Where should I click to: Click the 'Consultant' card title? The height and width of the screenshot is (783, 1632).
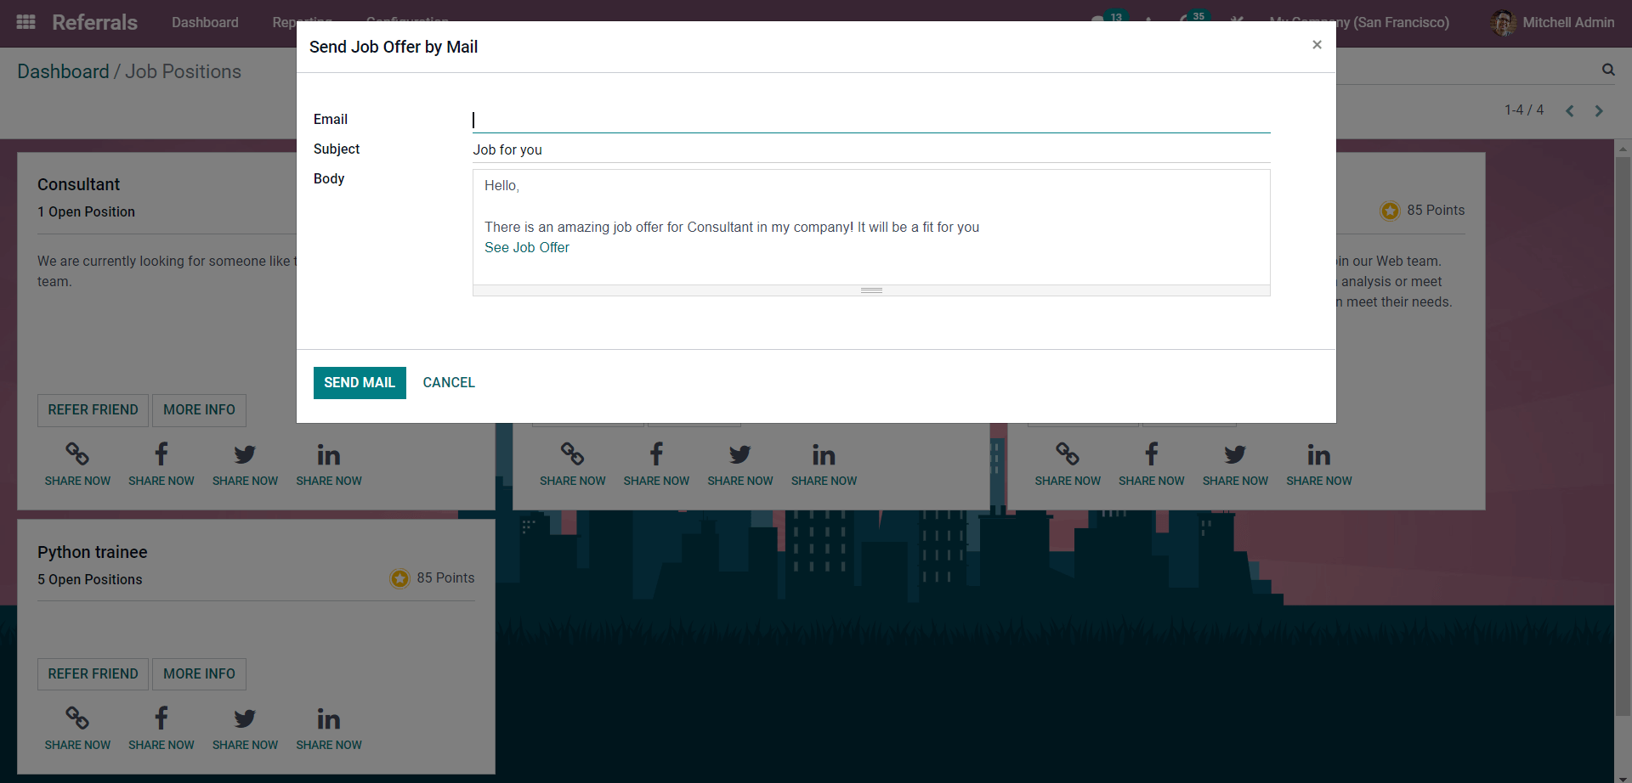click(x=78, y=184)
